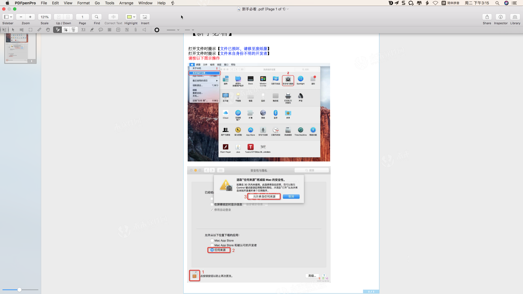Screen dimensions: 523x294
Task: Open the Library panel
Action: click(x=515, y=17)
